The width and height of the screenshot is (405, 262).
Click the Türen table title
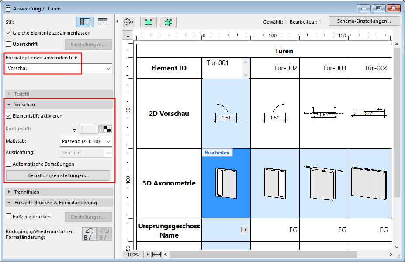284,51
